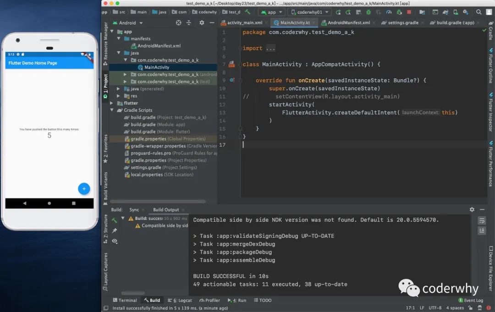495x312 pixels.
Task: Tap the emulator back navigation button
Action: 25,203
